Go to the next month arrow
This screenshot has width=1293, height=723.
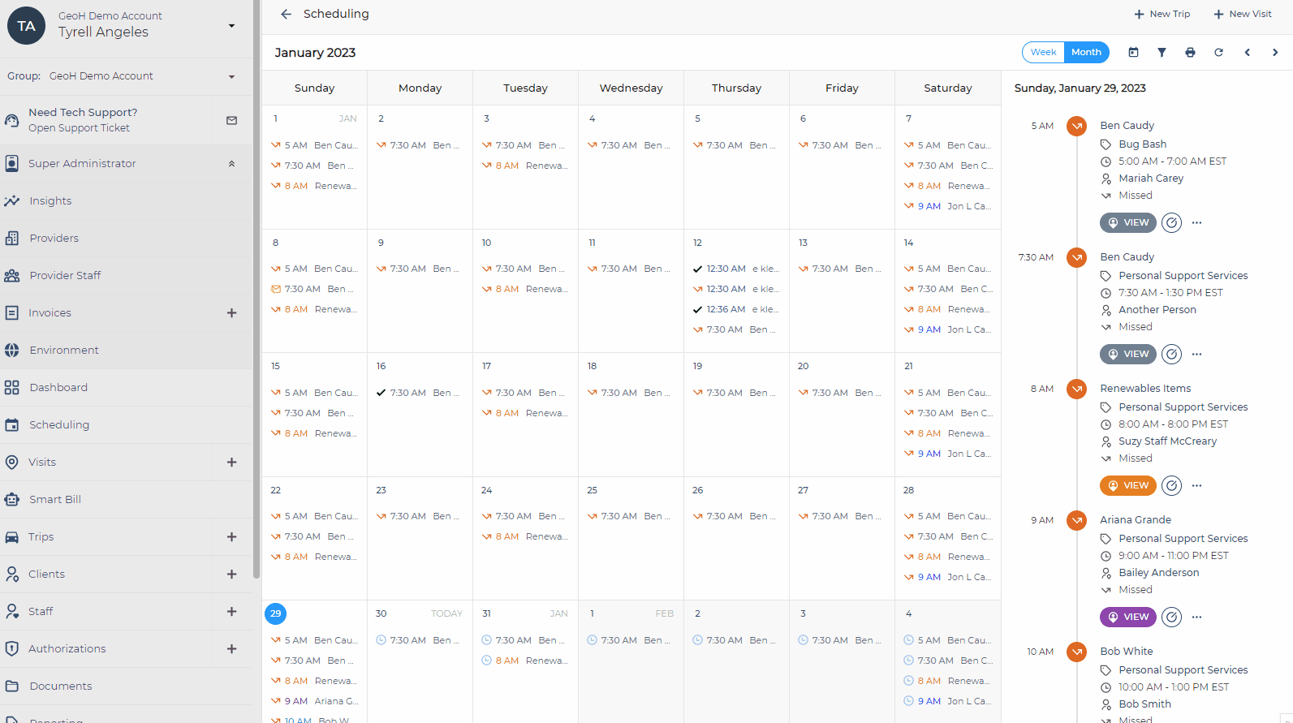(x=1275, y=53)
